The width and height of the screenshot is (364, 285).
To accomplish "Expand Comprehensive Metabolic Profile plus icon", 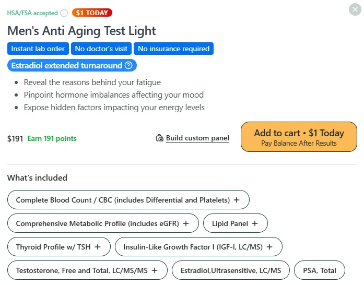I will click(186, 223).
